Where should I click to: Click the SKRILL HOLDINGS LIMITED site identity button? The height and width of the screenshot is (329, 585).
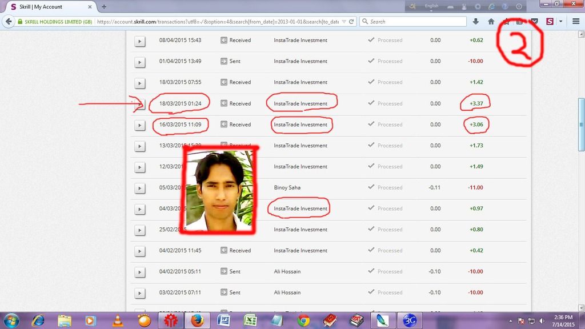pyautogui.click(x=55, y=22)
